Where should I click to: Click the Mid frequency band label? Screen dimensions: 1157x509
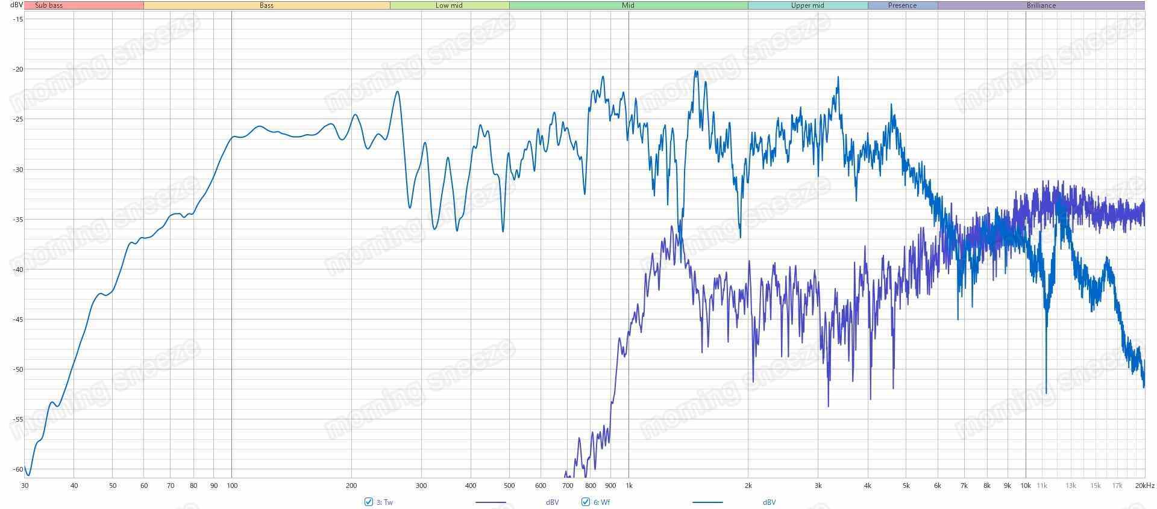(629, 5)
